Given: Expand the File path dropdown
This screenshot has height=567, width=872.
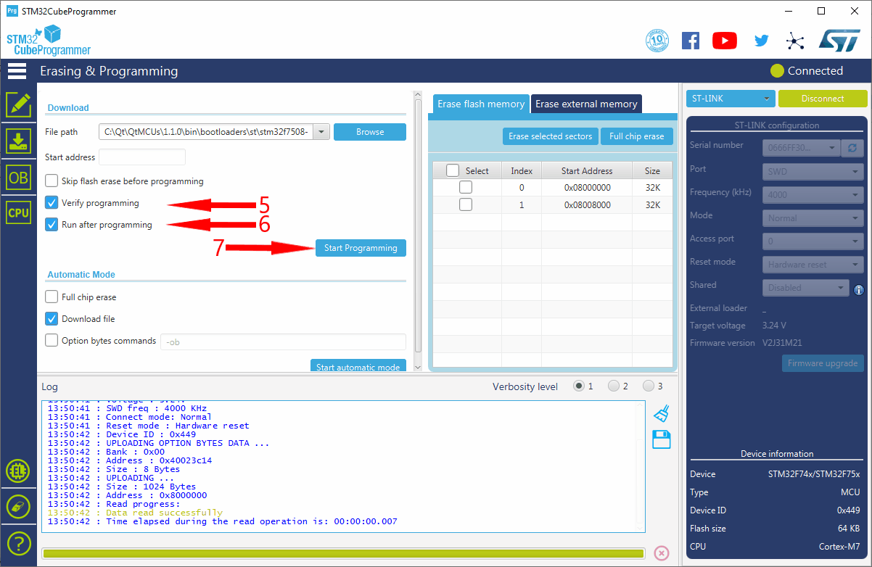Looking at the screenshot, I should (x=321, y=132).
